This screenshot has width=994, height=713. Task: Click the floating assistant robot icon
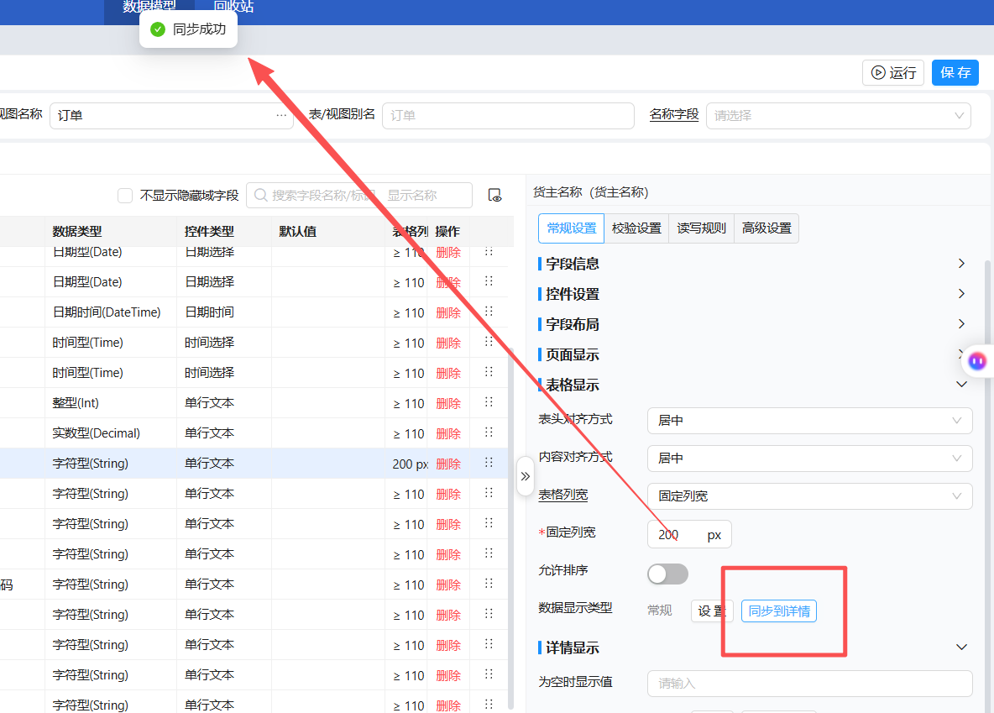(x=977, y=362)
